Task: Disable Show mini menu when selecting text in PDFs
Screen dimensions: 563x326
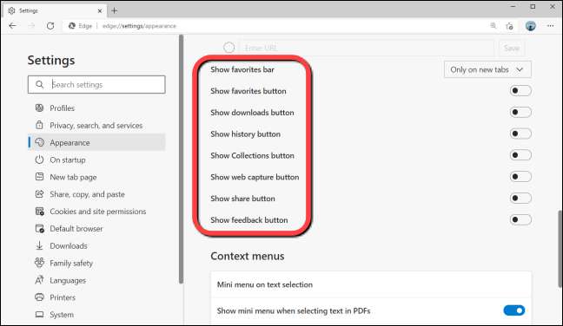Action: (x=513, y=310)
